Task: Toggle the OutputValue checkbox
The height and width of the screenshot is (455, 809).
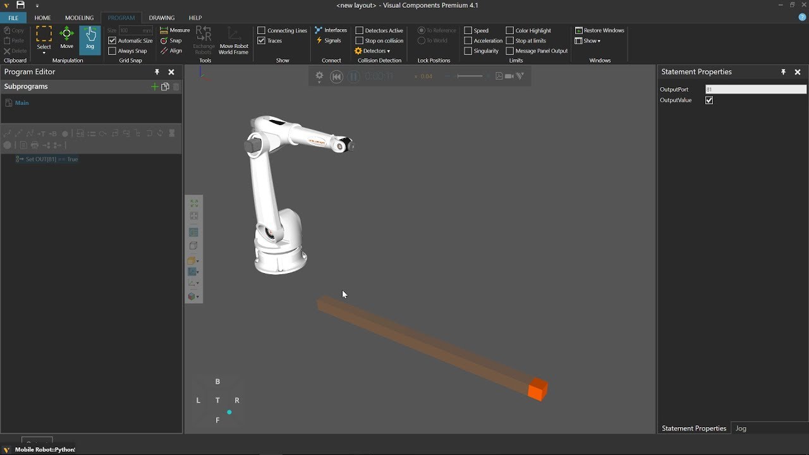Action: coord(709,100)
